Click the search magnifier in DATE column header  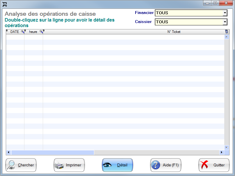click(x=22, y=31)
